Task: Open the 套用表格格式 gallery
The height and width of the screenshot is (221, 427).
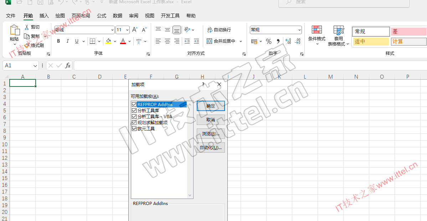Action: click(x=338, y=36)
